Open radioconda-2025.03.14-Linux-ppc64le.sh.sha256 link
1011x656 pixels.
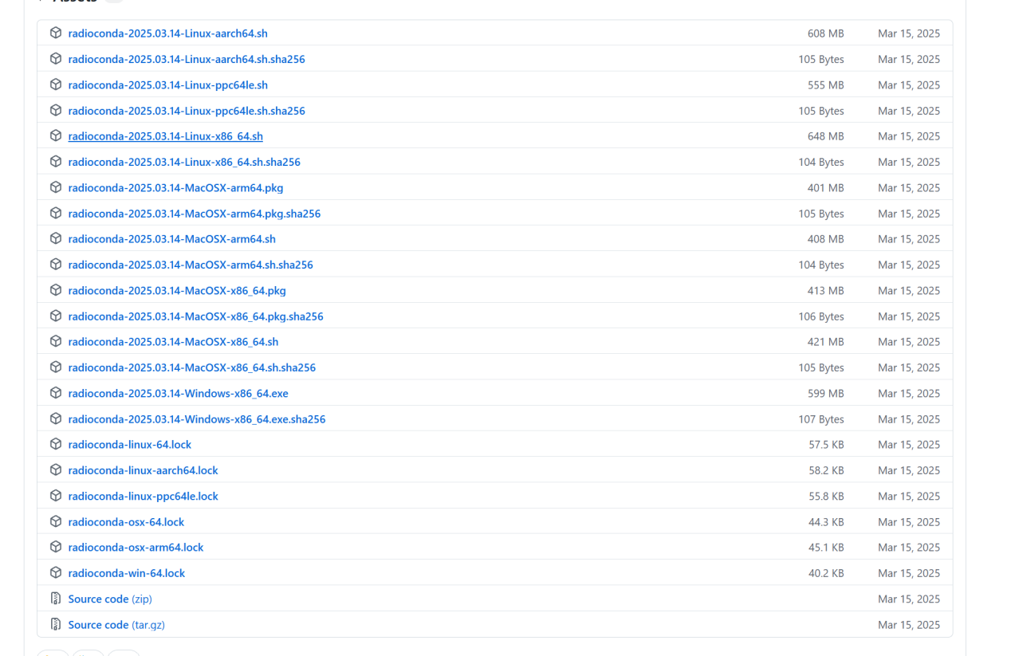tap(187, 111)
